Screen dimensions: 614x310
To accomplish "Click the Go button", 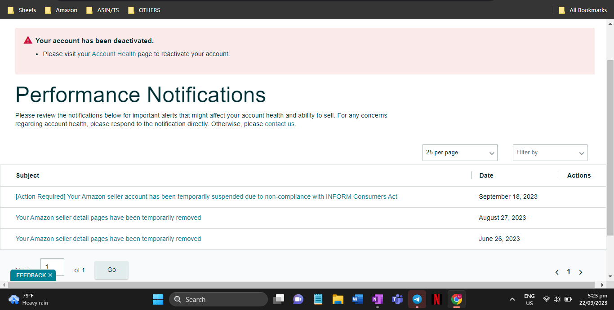I will (111, 270).
